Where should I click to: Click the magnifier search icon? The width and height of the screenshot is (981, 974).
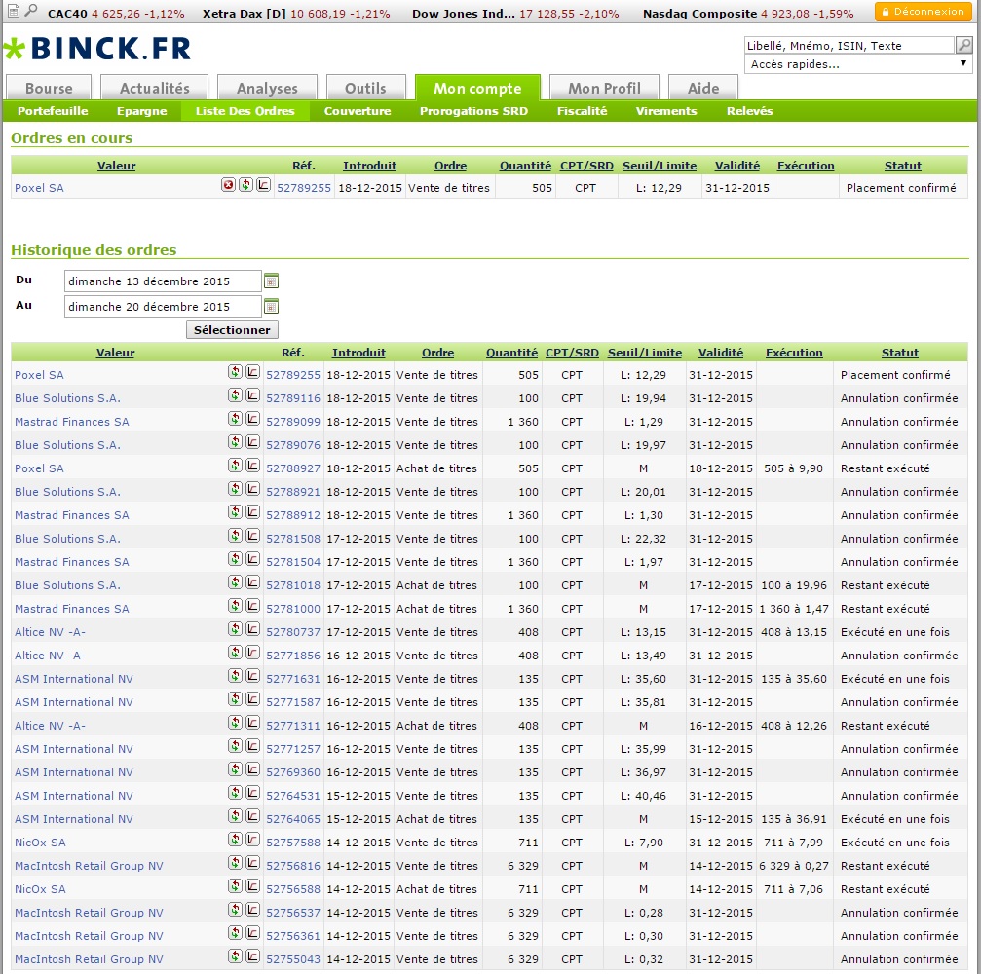(x=963, y=45)
